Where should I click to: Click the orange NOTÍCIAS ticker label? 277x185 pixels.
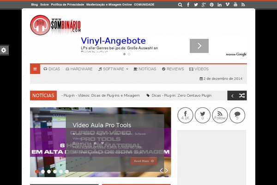coord(43,96)
